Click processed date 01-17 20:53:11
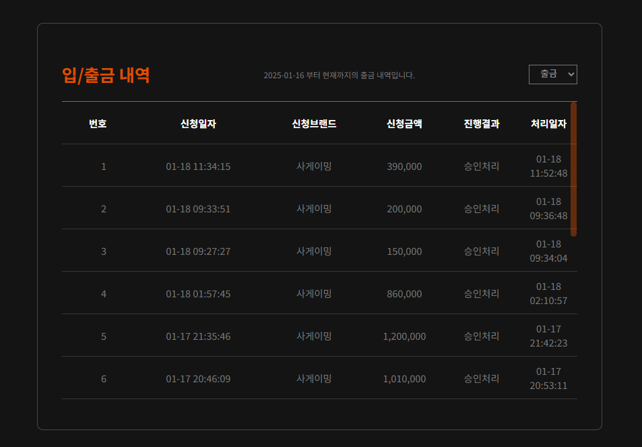Image resolution: width=642 pixels, height=447 pixels. click(548, 379)
